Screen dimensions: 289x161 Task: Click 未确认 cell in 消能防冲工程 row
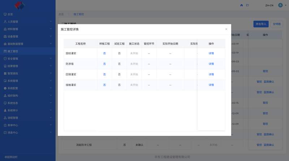(x=139, y=145)
